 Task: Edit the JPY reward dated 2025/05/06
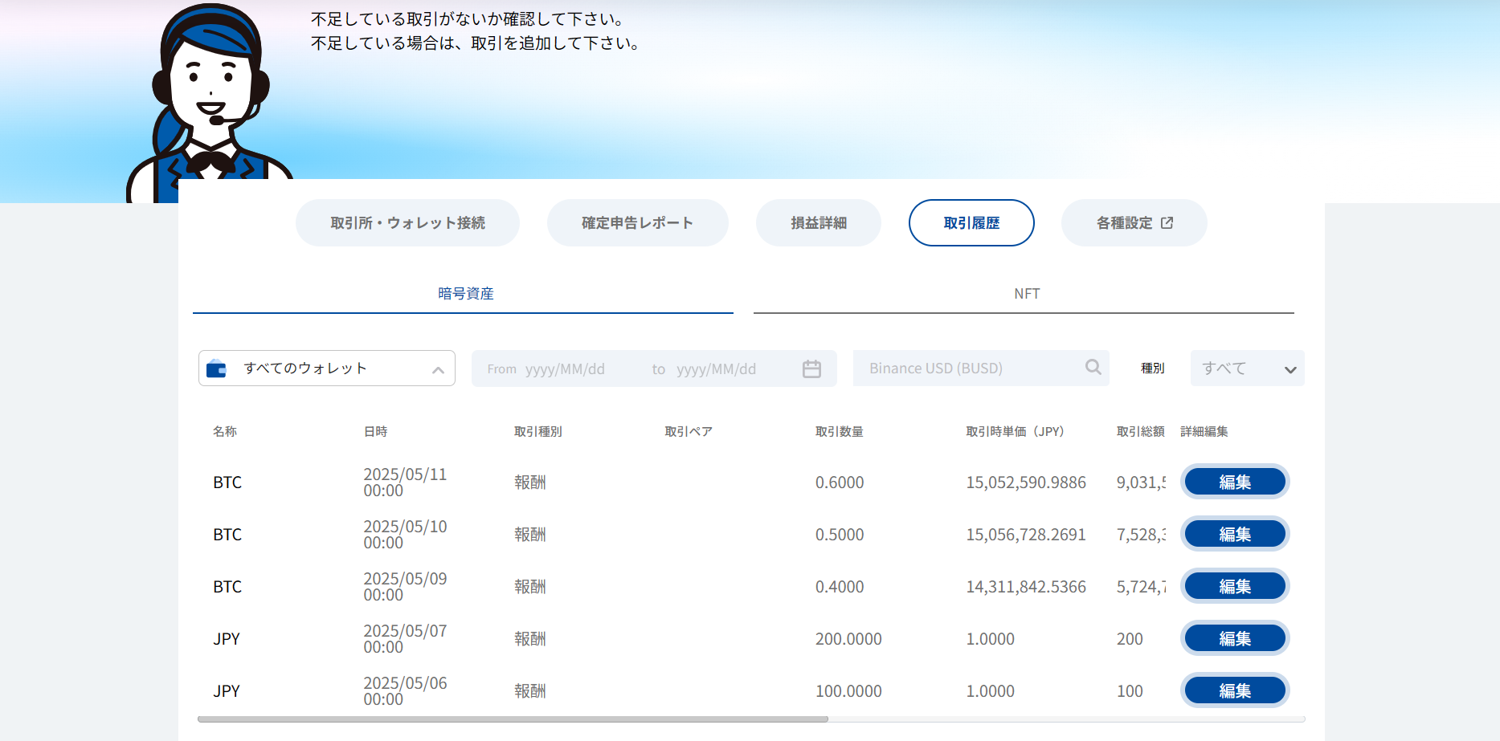click(1235, 690)
